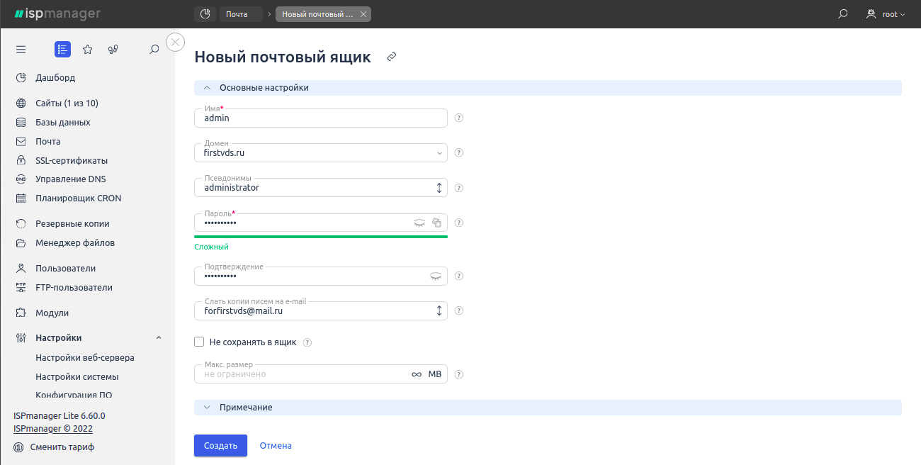Open help for the Пароль field
The height and width of the screenshot is (465, 921).
[459, 223]
